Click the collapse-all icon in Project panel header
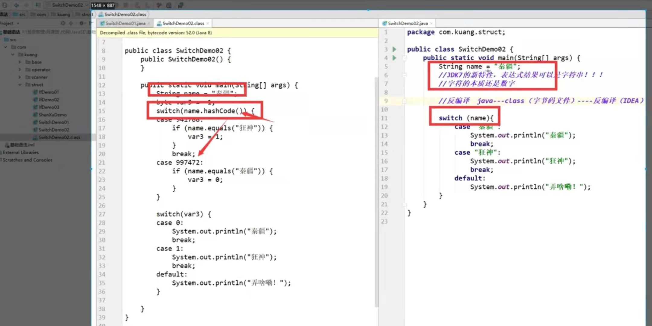 coord(71,23)
